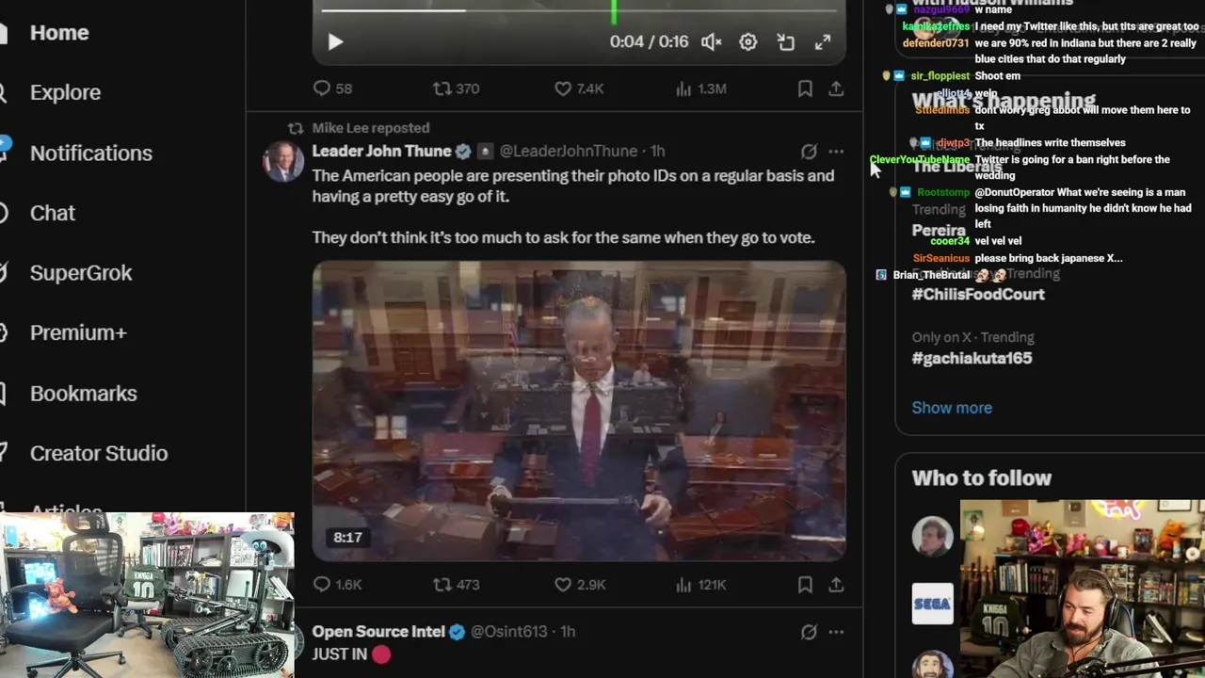Repost John Thune post with 473 reposts

coord(456,585)
